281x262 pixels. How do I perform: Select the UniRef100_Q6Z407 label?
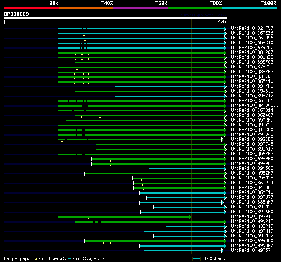point(252,115)
